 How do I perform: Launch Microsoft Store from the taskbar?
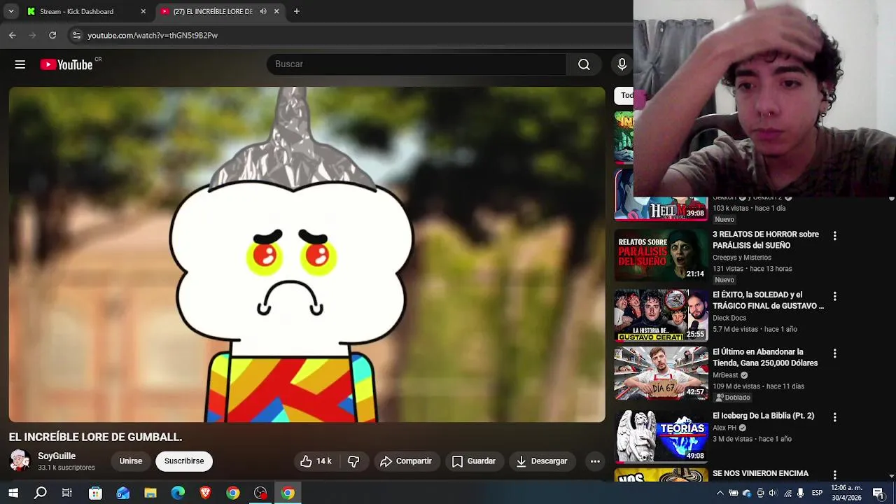tap(95, 493)
